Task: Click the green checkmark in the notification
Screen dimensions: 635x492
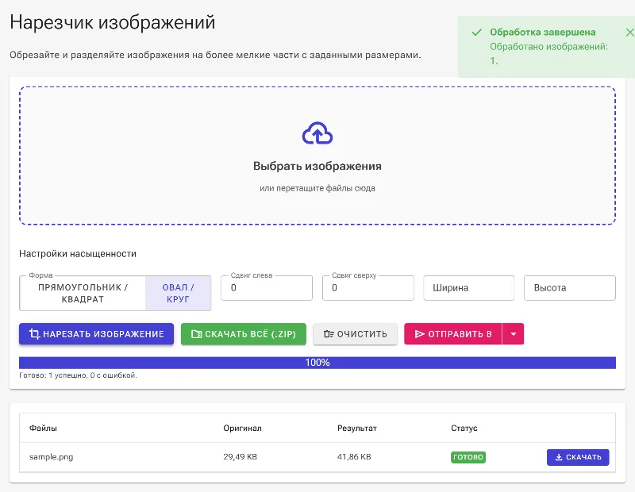Action: pyautogui.click(x=477, y=33)
